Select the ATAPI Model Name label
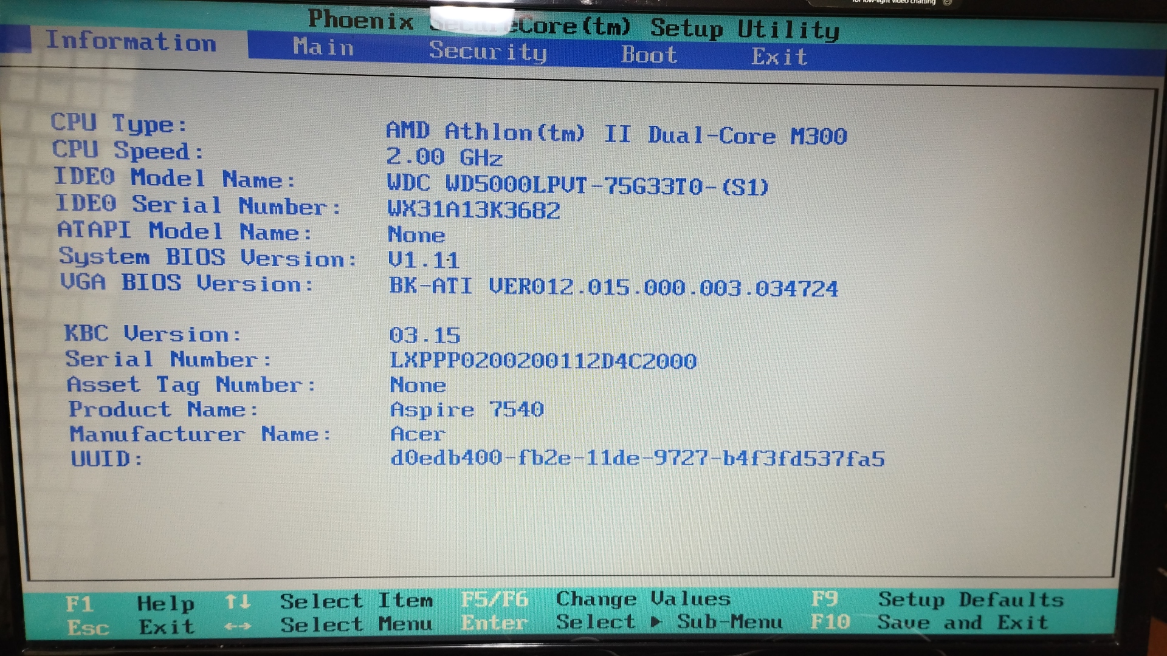 (x=185, y=231)
